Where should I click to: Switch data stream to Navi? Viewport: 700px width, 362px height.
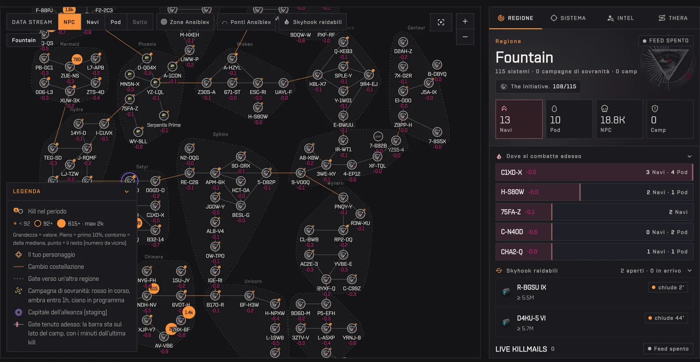tap(93, 22)
